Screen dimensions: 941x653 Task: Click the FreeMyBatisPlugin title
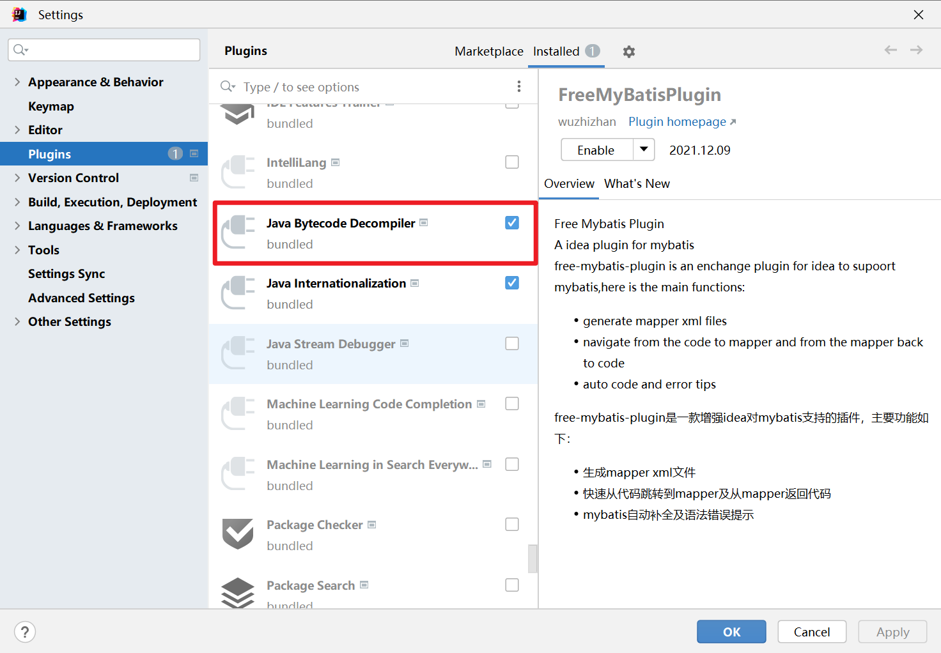[x=639, y=95]
